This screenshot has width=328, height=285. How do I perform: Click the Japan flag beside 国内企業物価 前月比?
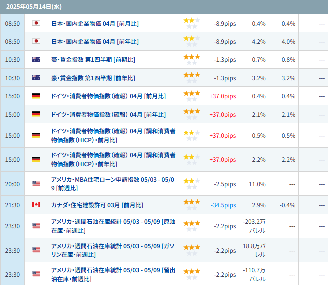click(36, 23)
